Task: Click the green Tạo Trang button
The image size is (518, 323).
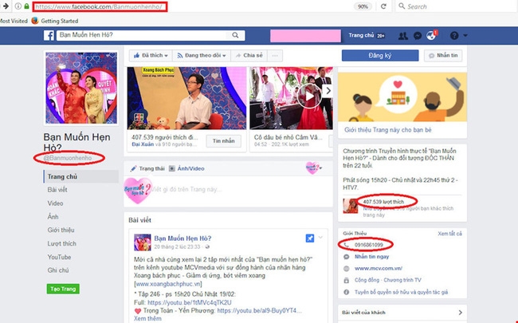Action: point(63,289)
